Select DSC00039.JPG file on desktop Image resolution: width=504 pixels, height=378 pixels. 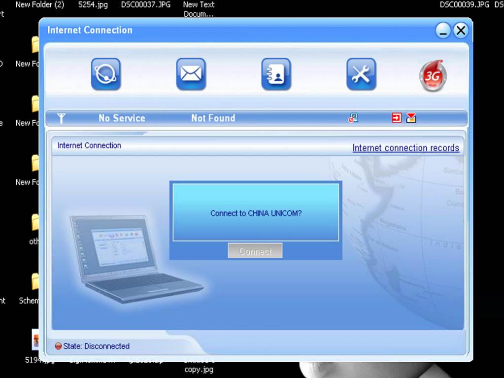click(x=464, y=5)
